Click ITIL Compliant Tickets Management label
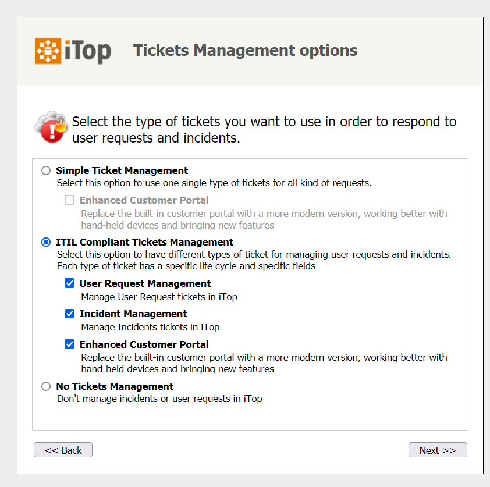The image size is (490, 487). click(x=144, y=242)
